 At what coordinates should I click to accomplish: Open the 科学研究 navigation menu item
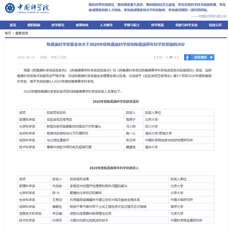pyautogui.click(x=58, y=25)
